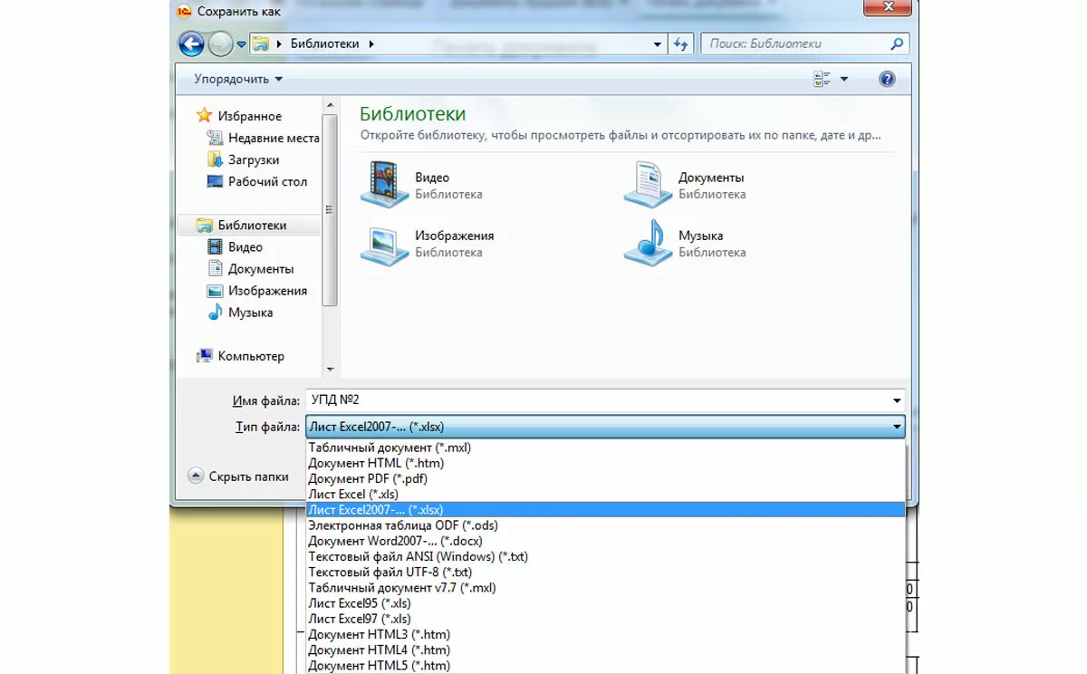This screenshot has width=1087, height=674.
Task: Click the help question mark icon
Action: [x=888, y=79]
